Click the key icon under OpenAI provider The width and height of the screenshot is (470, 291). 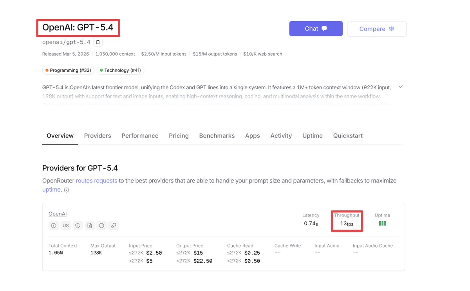tap(113, 226)
